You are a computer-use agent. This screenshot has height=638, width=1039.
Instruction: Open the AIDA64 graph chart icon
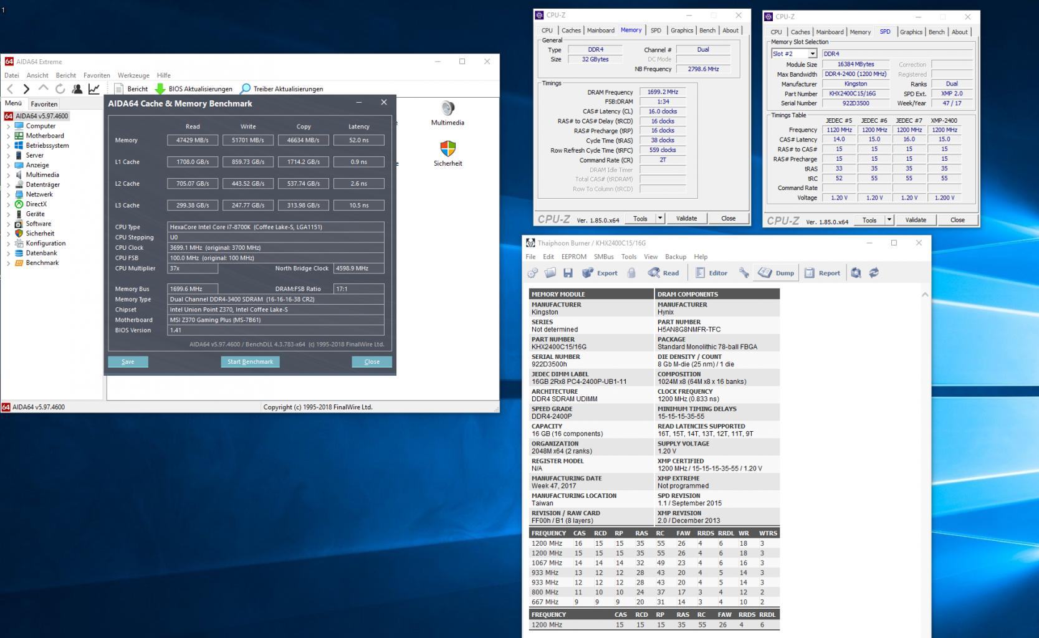(94, 89)
